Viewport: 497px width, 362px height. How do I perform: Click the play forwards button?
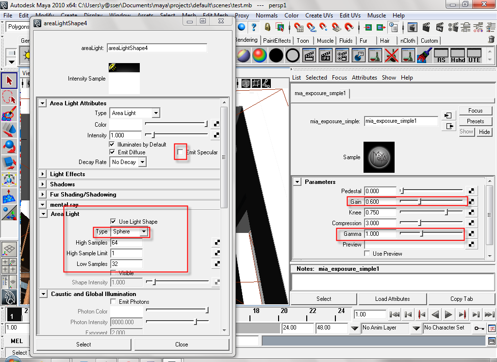[448, 314]
